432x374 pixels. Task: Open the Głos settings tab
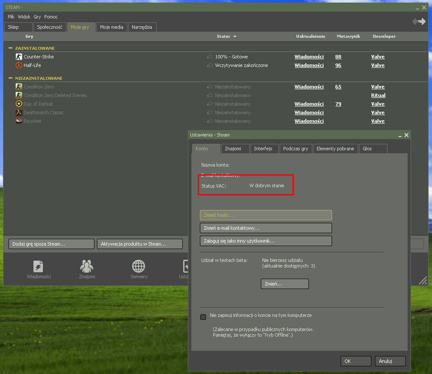(x=373, y=149)
